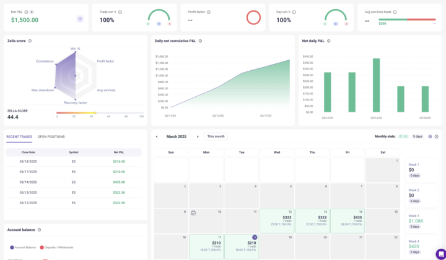
Task: Click the Zella score info icon
Action: tap(30, 41)
